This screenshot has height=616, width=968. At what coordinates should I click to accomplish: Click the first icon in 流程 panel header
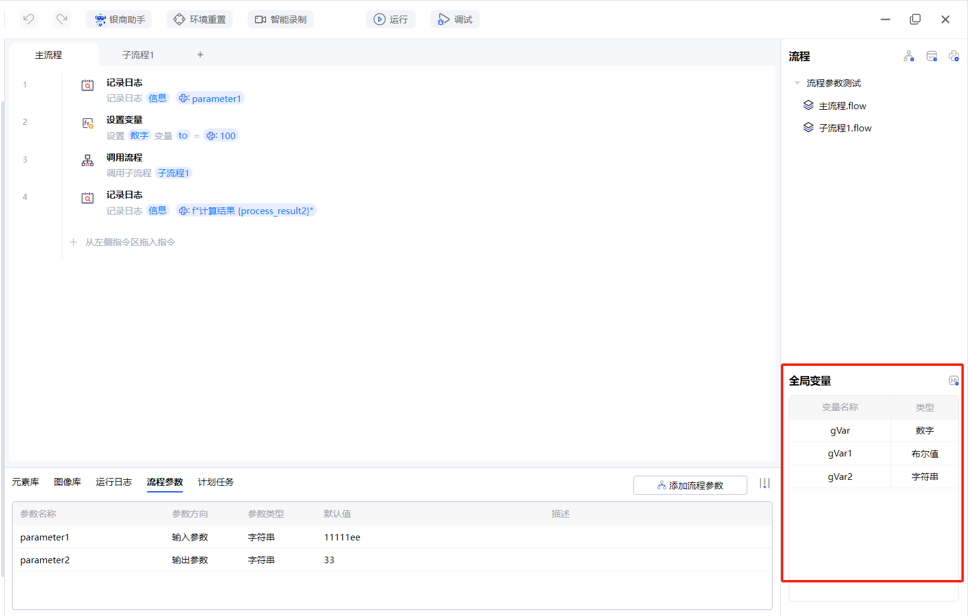[x=909, y=56]
